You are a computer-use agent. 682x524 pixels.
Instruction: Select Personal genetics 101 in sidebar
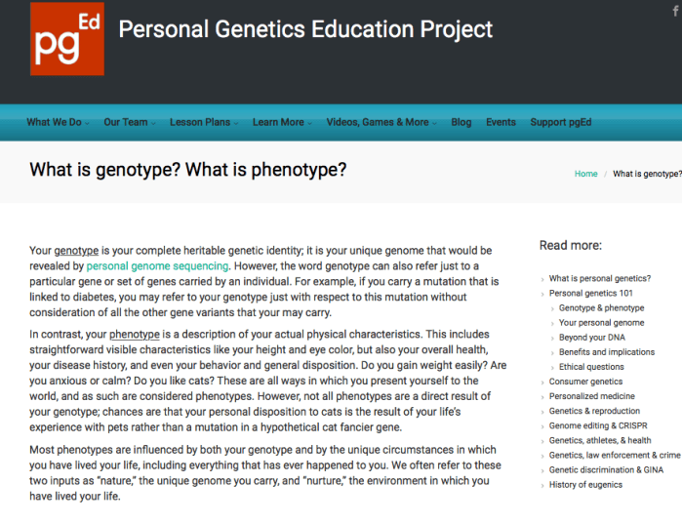pyautogui.click(x=590, y=293)
